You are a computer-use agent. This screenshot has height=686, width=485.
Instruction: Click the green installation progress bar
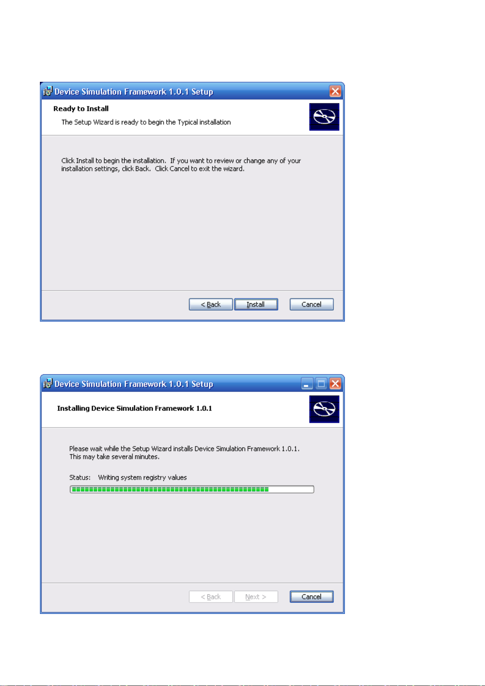click(x=192, y=489)
